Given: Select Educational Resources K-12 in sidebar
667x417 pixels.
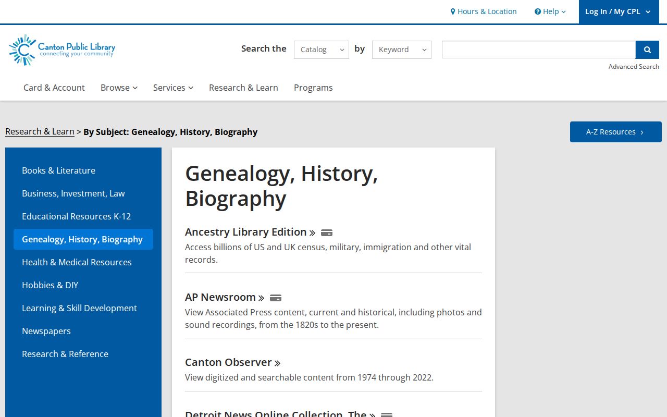Looking at the screenshot, I should coord(83,216).
